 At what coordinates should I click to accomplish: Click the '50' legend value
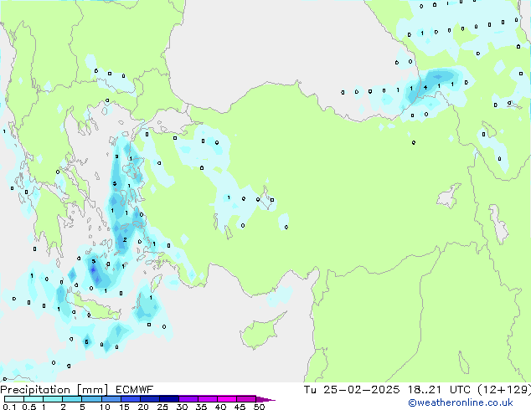point(259,407)
